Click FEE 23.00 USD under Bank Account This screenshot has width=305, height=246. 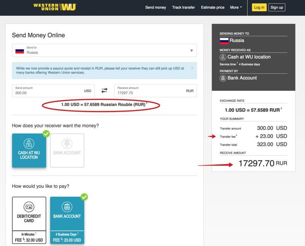click(x=67, y=240)
